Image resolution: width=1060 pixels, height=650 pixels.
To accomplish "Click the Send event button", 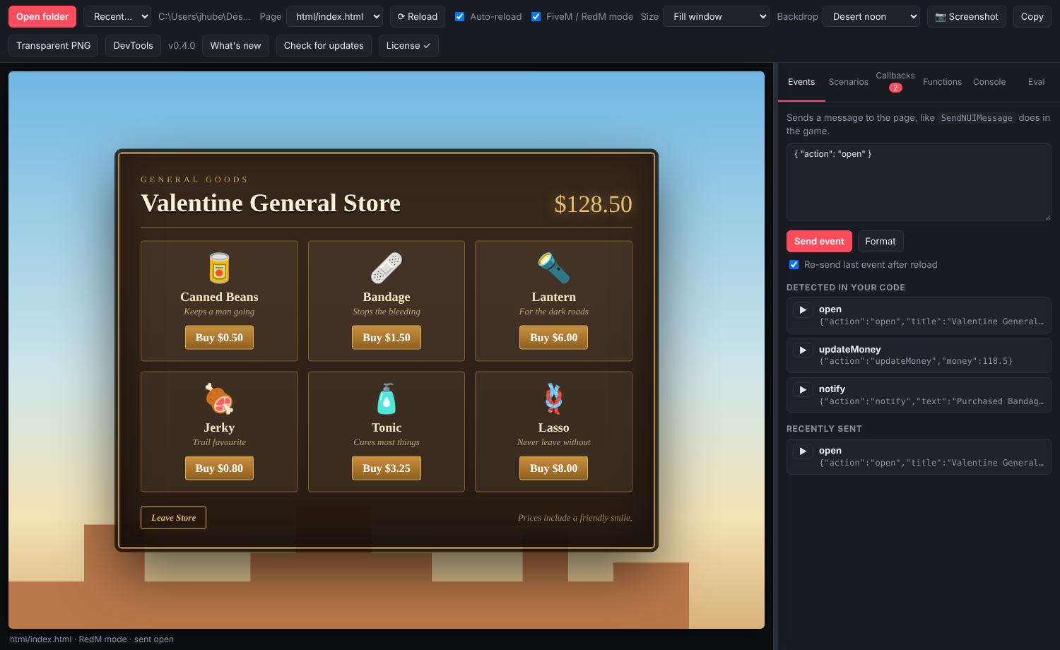I will [819, 241].
